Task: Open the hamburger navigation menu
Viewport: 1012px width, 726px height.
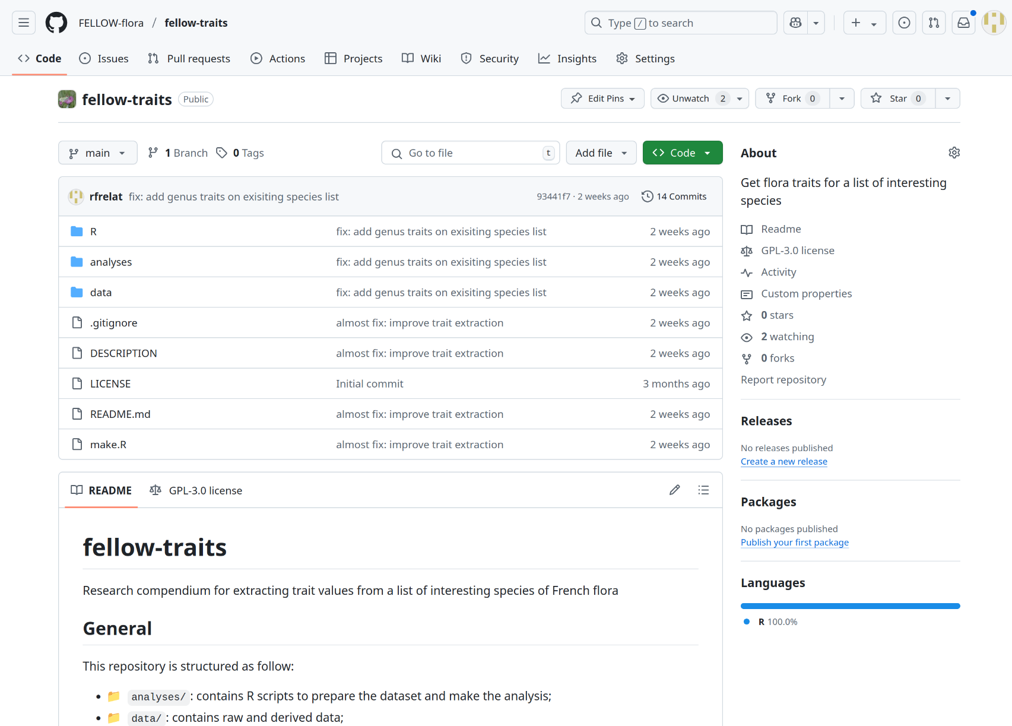Action: click(24, 23)
